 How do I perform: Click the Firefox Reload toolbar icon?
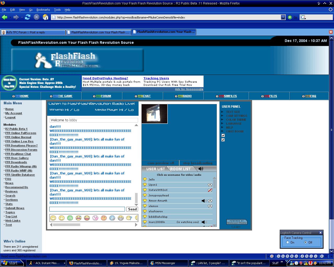tap(28, 17)
